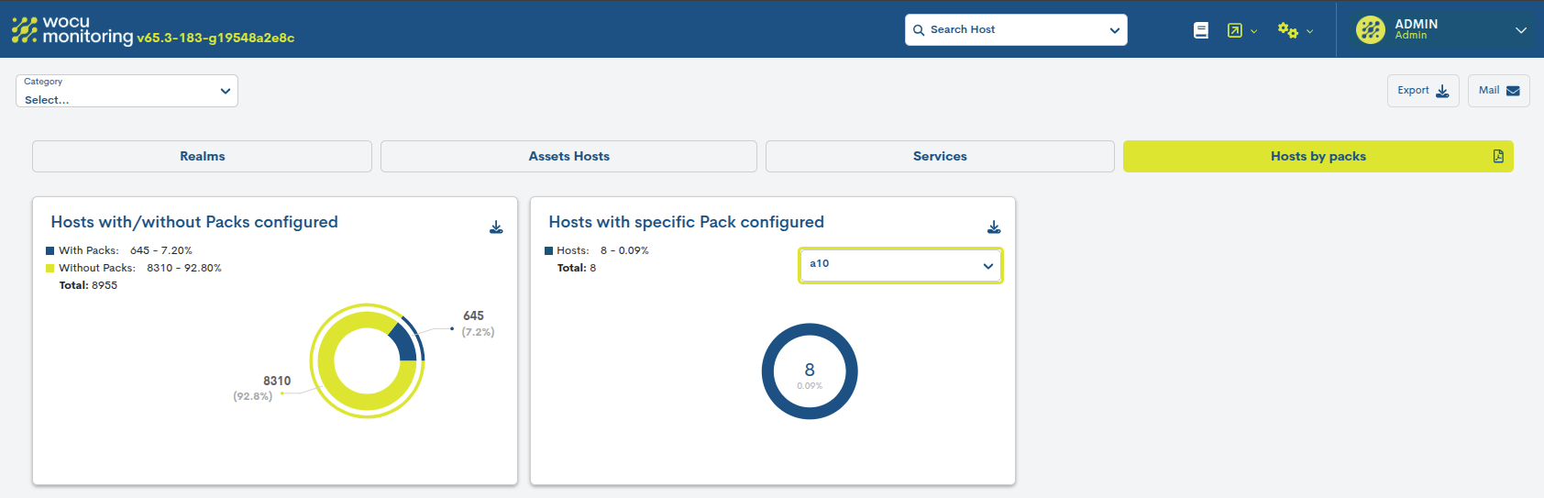This screenshot has width=1544, height=498.
Task: Click the Mail button
Action: pyautogui.click(x=1498, y=91)
